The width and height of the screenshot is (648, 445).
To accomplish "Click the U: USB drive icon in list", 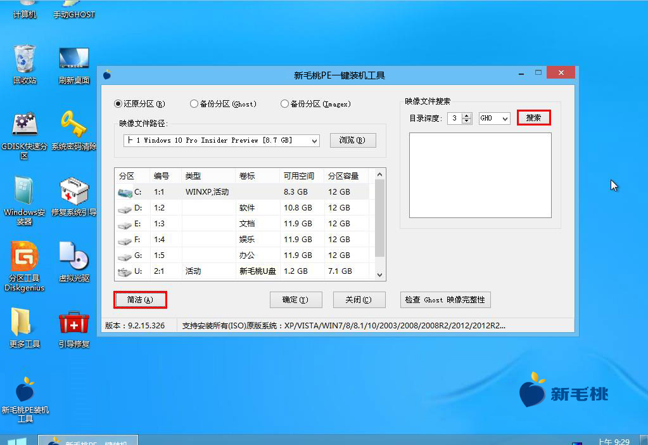I will 125,272.
